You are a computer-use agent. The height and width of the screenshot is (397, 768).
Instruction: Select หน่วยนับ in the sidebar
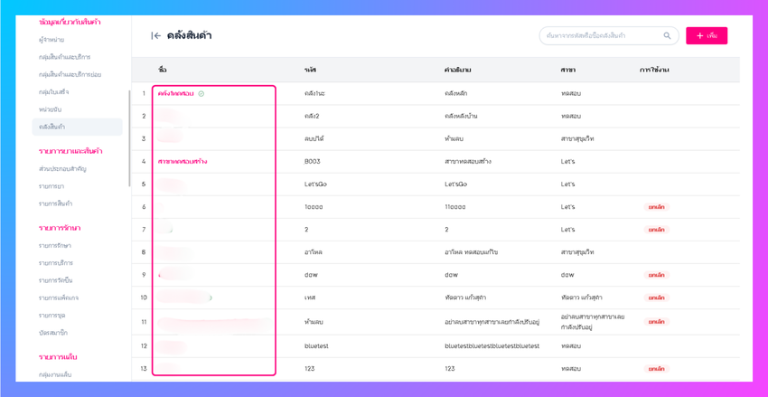click(x=51, y=109)
